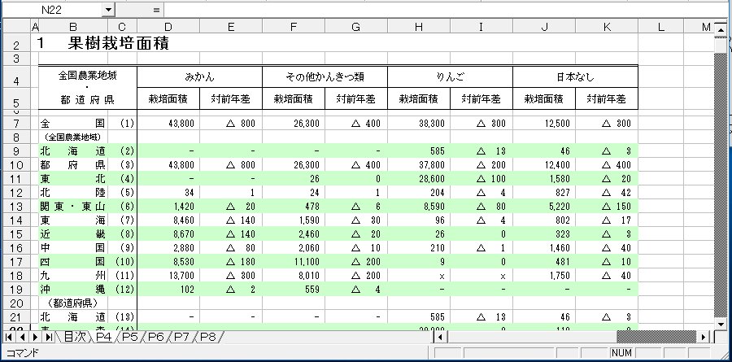This screenshot has height=362, width=732.
Task: Click cell 1,460 in 中国 row
Action: 544,248
